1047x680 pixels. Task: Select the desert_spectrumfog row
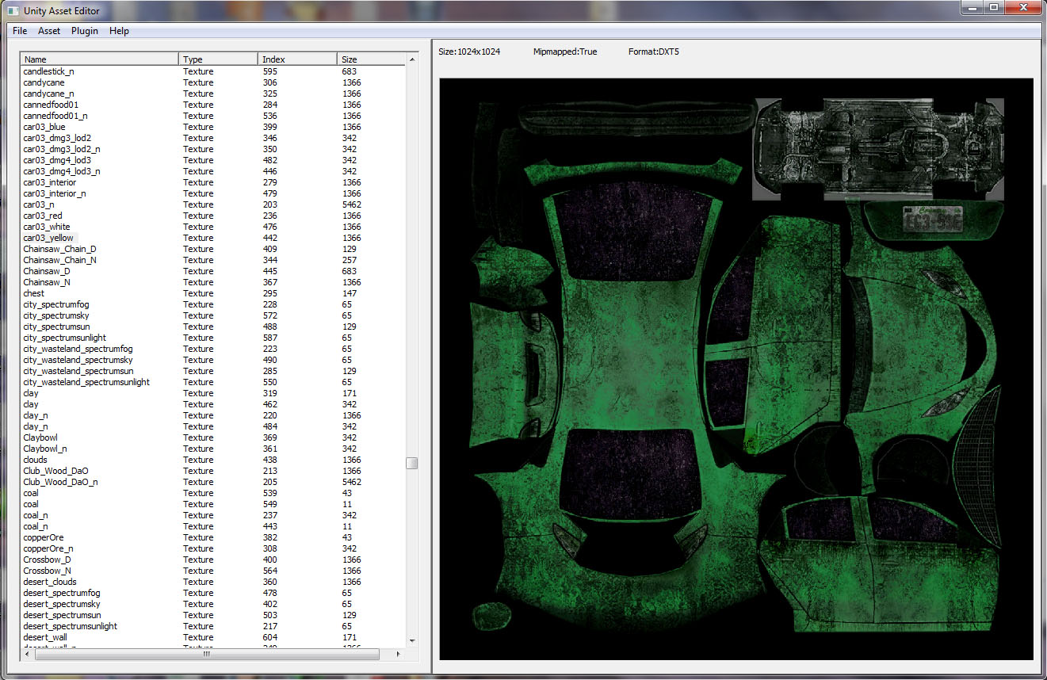212,593
